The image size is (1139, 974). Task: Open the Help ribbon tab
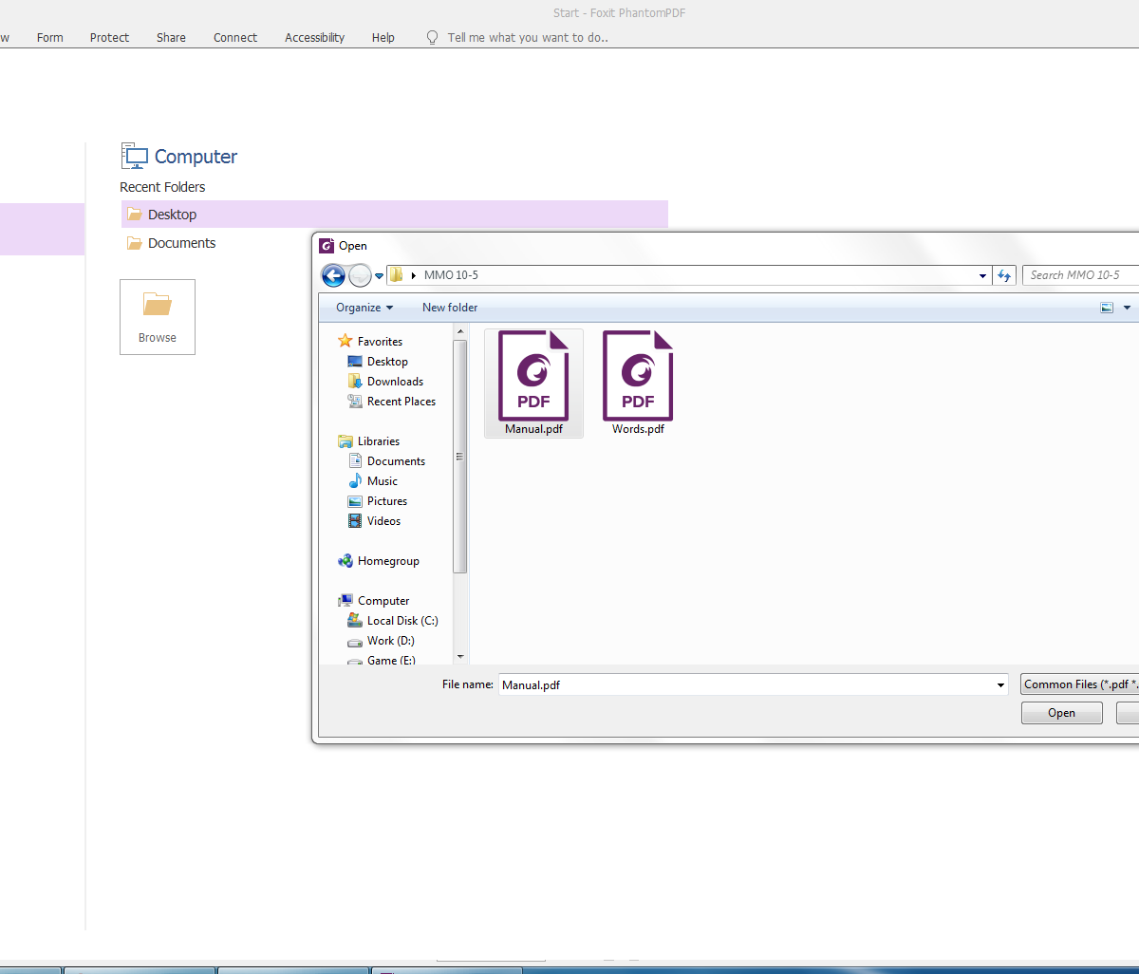[383, 38]
